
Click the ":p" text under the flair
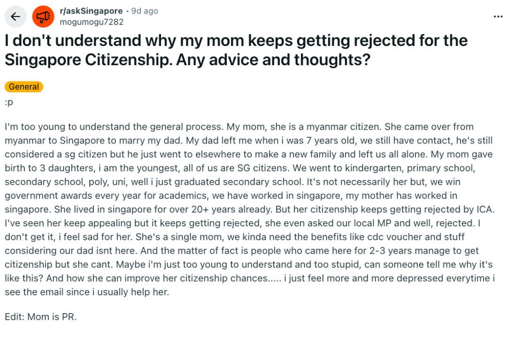pyautogui.click(x=9, y=102)
